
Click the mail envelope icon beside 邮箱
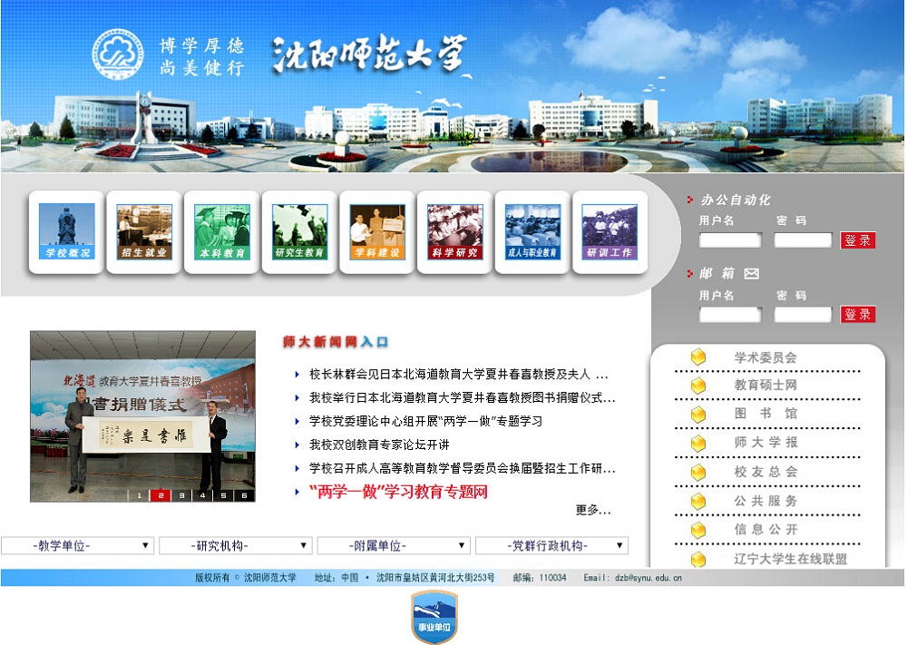coord(751,273)
